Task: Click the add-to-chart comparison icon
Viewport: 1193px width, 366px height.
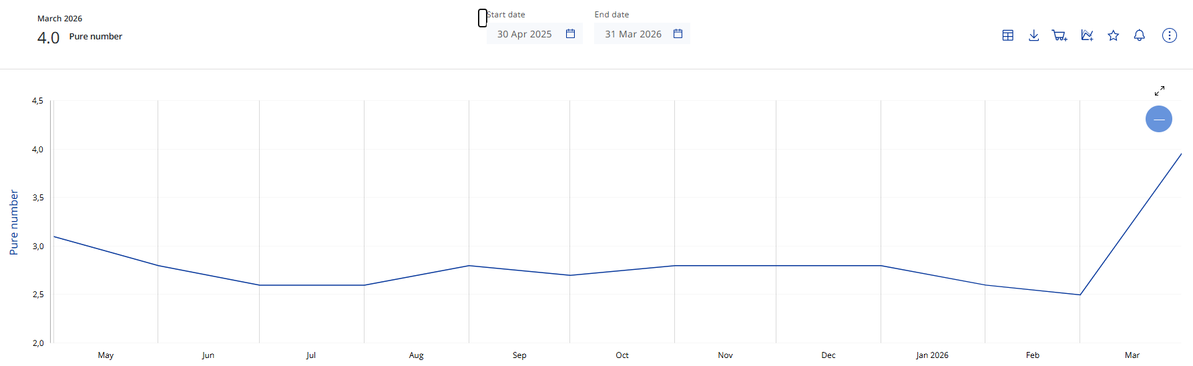Action: point(1087,35)
